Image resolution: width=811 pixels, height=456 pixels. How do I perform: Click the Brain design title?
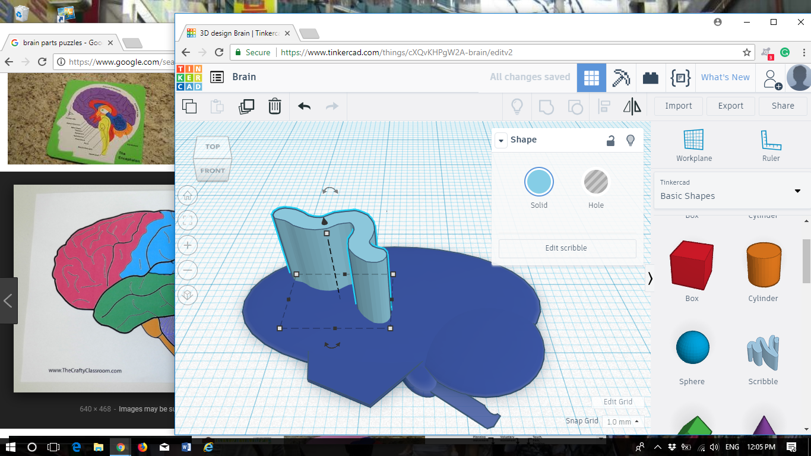(x=244, y=77)
